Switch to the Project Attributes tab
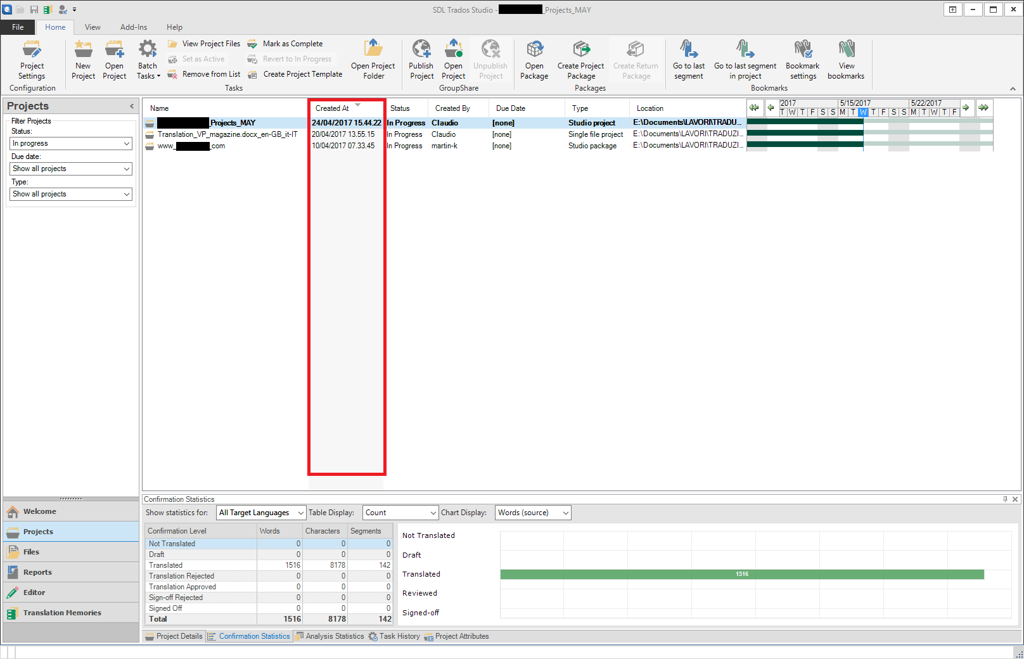The image size is (1024, 659). [x=456, y=636]
